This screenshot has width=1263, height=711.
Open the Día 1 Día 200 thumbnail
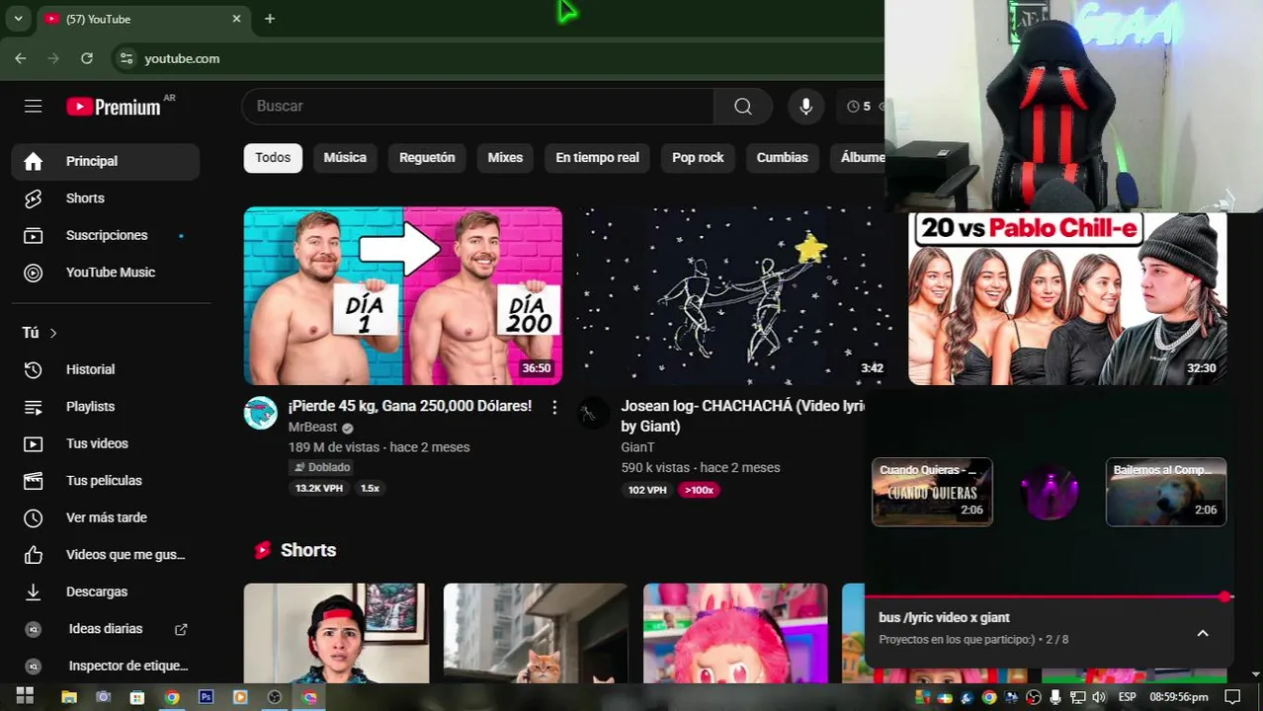(403, 295)
